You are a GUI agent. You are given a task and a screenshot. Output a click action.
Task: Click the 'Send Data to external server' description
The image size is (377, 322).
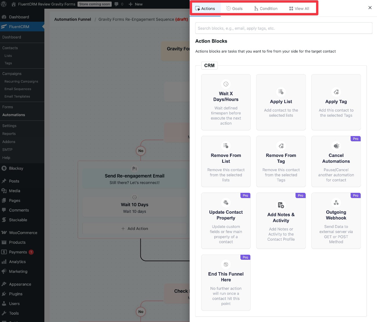(x=336, y=234)
